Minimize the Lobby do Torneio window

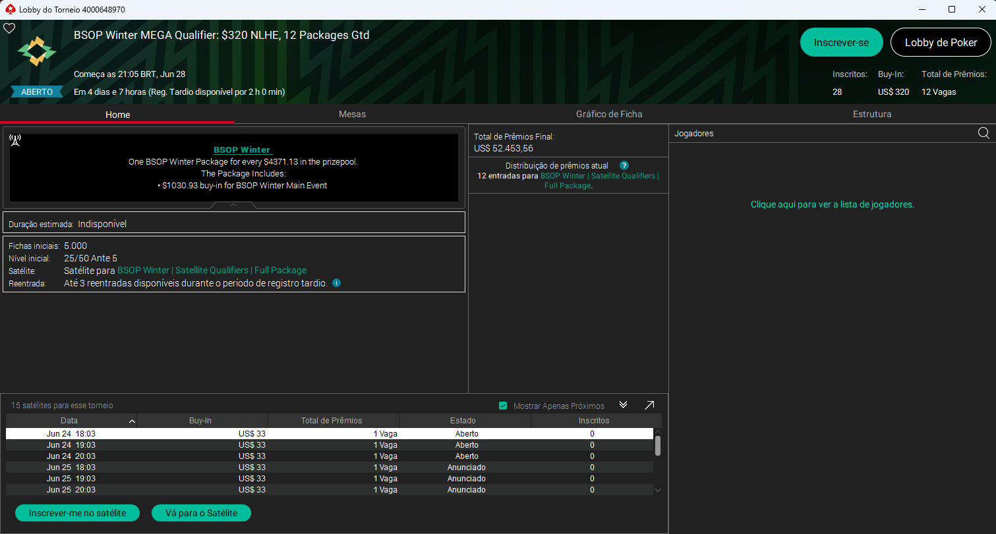pos(922,9)
